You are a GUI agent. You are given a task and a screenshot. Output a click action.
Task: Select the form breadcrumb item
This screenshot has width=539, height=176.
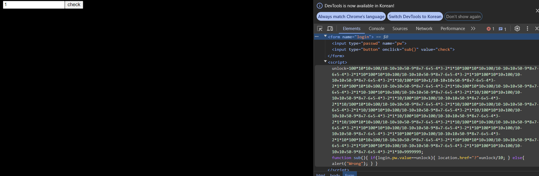350,175
